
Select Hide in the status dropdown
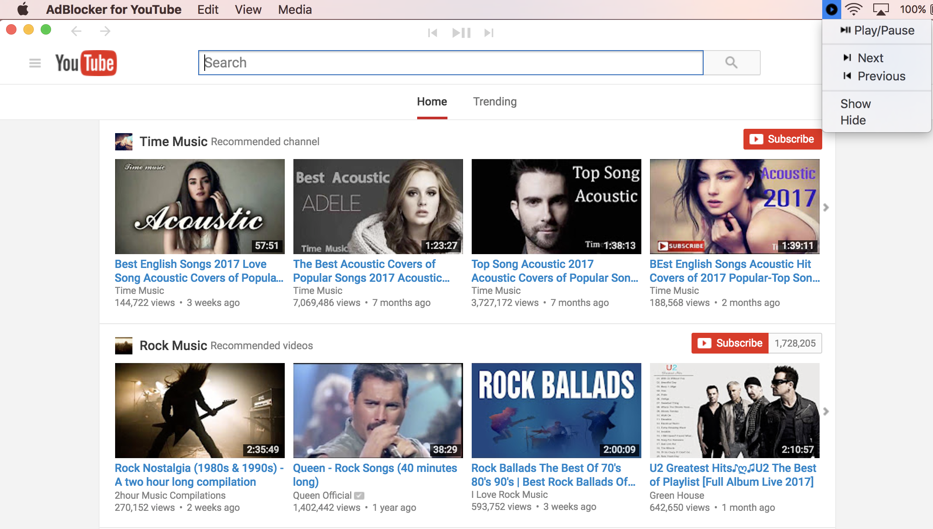pyautogui.click(x=877, y=120)
